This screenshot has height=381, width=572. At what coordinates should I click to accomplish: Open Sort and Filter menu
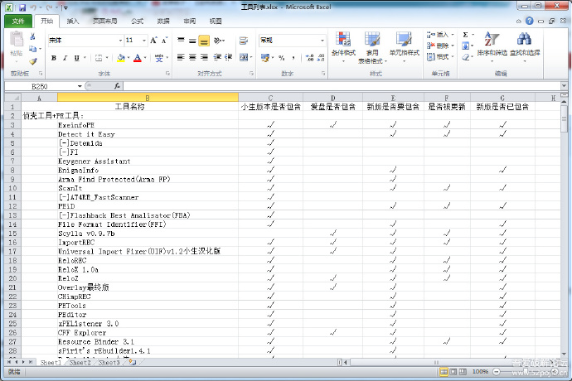(492, 46)
